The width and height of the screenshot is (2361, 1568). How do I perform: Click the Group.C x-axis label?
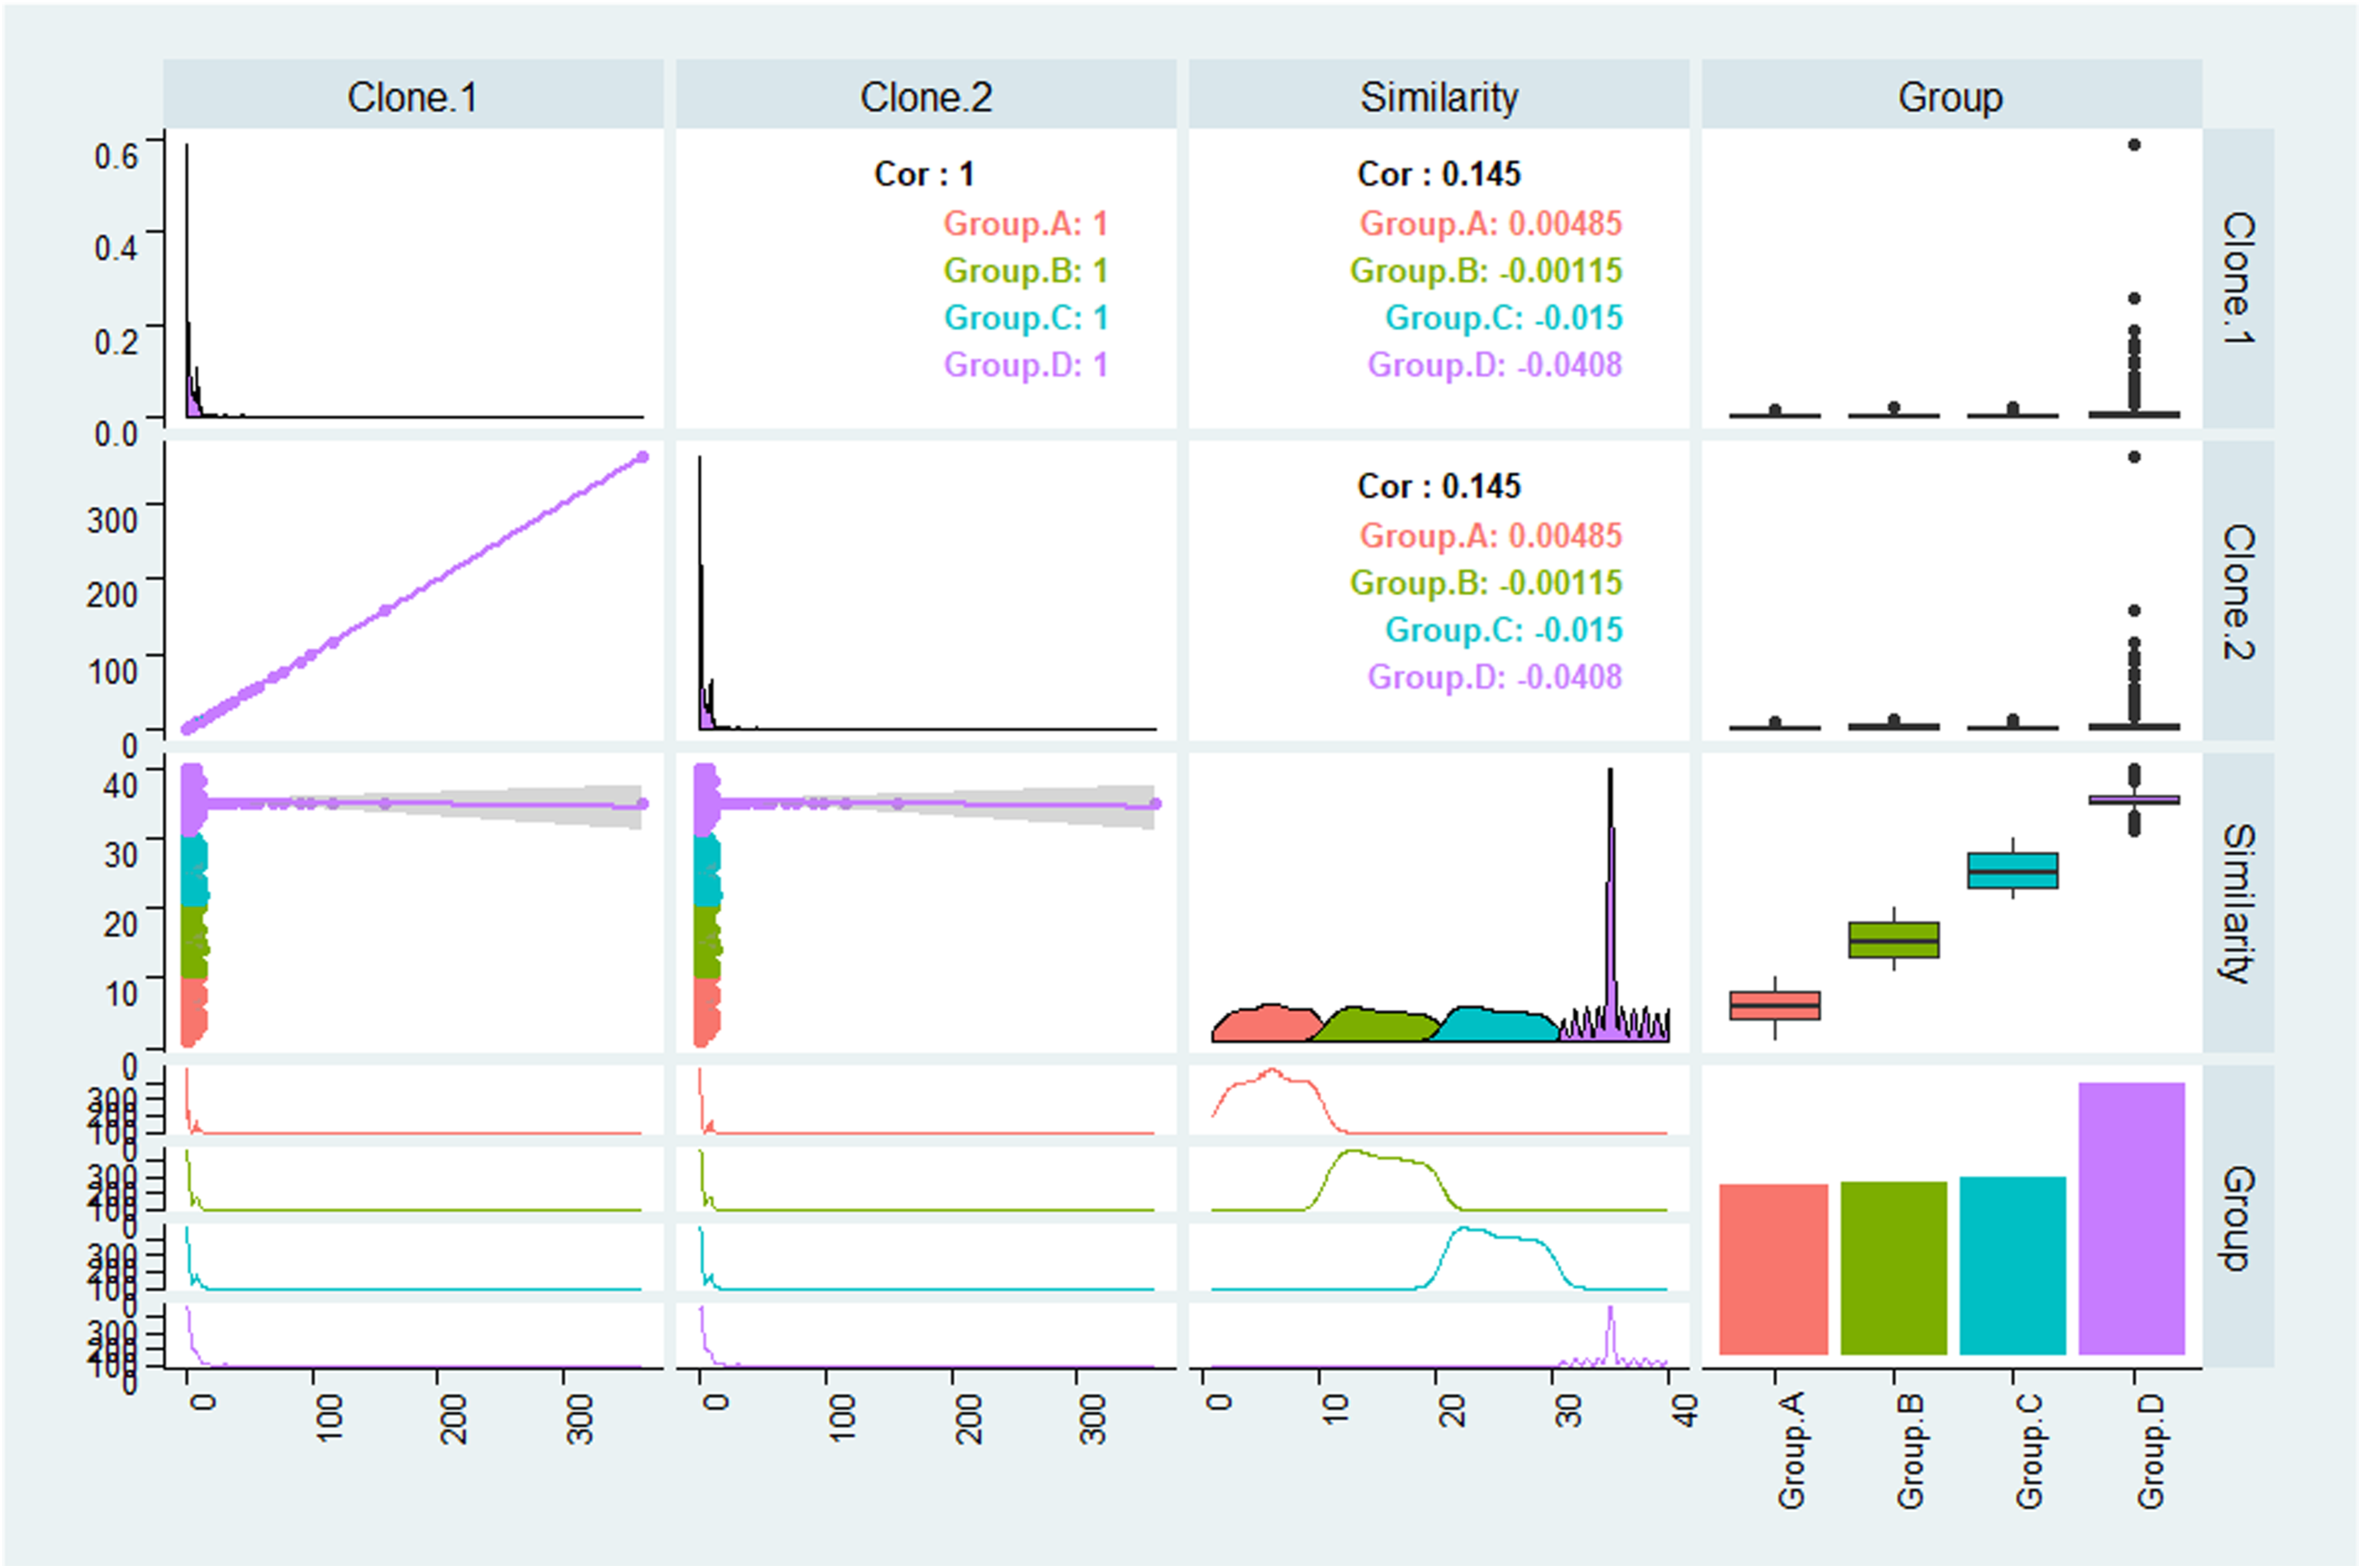[2029, 1451]
